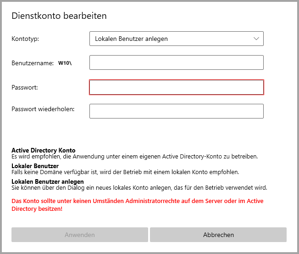The width and height of the screenshot is (299, 254).
Task: Click the sentence starting 'Falls keine Domäne verfügbar'
Action: coord(125,172)
